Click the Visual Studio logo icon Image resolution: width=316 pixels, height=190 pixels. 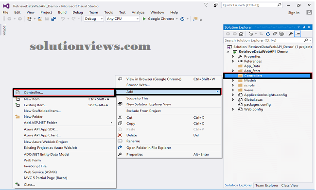point(6,6)
